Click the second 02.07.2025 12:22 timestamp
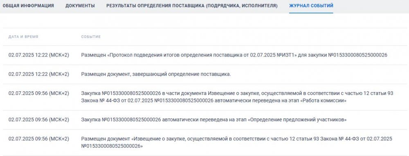 (x=38, y=74)
